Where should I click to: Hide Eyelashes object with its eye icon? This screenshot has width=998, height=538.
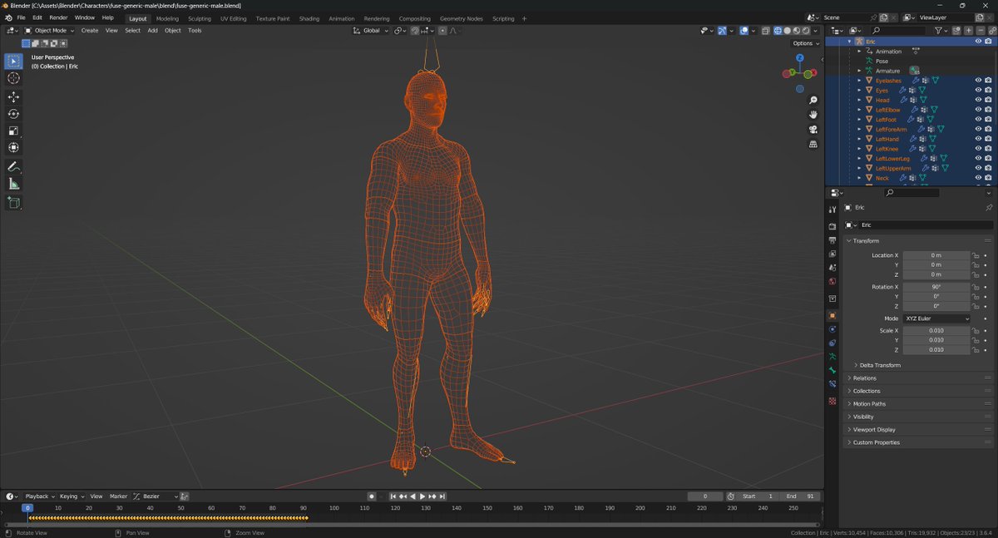[x=978, y=81]
